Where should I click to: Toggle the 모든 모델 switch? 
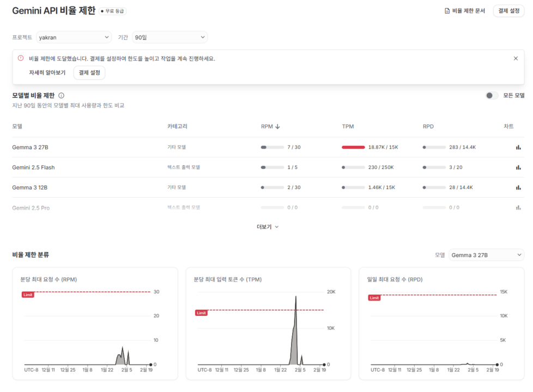[492, 95]
